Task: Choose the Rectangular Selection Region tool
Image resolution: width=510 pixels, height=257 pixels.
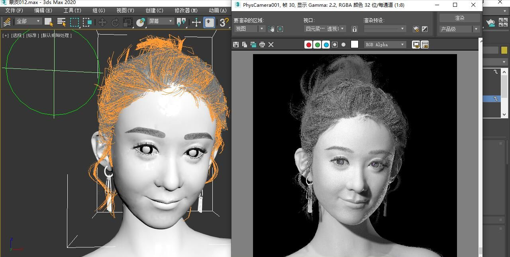Action: coord(75,22)
